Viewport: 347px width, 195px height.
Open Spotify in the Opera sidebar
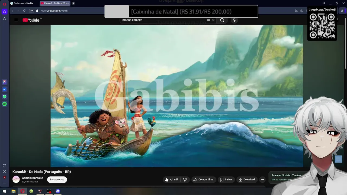4,104
